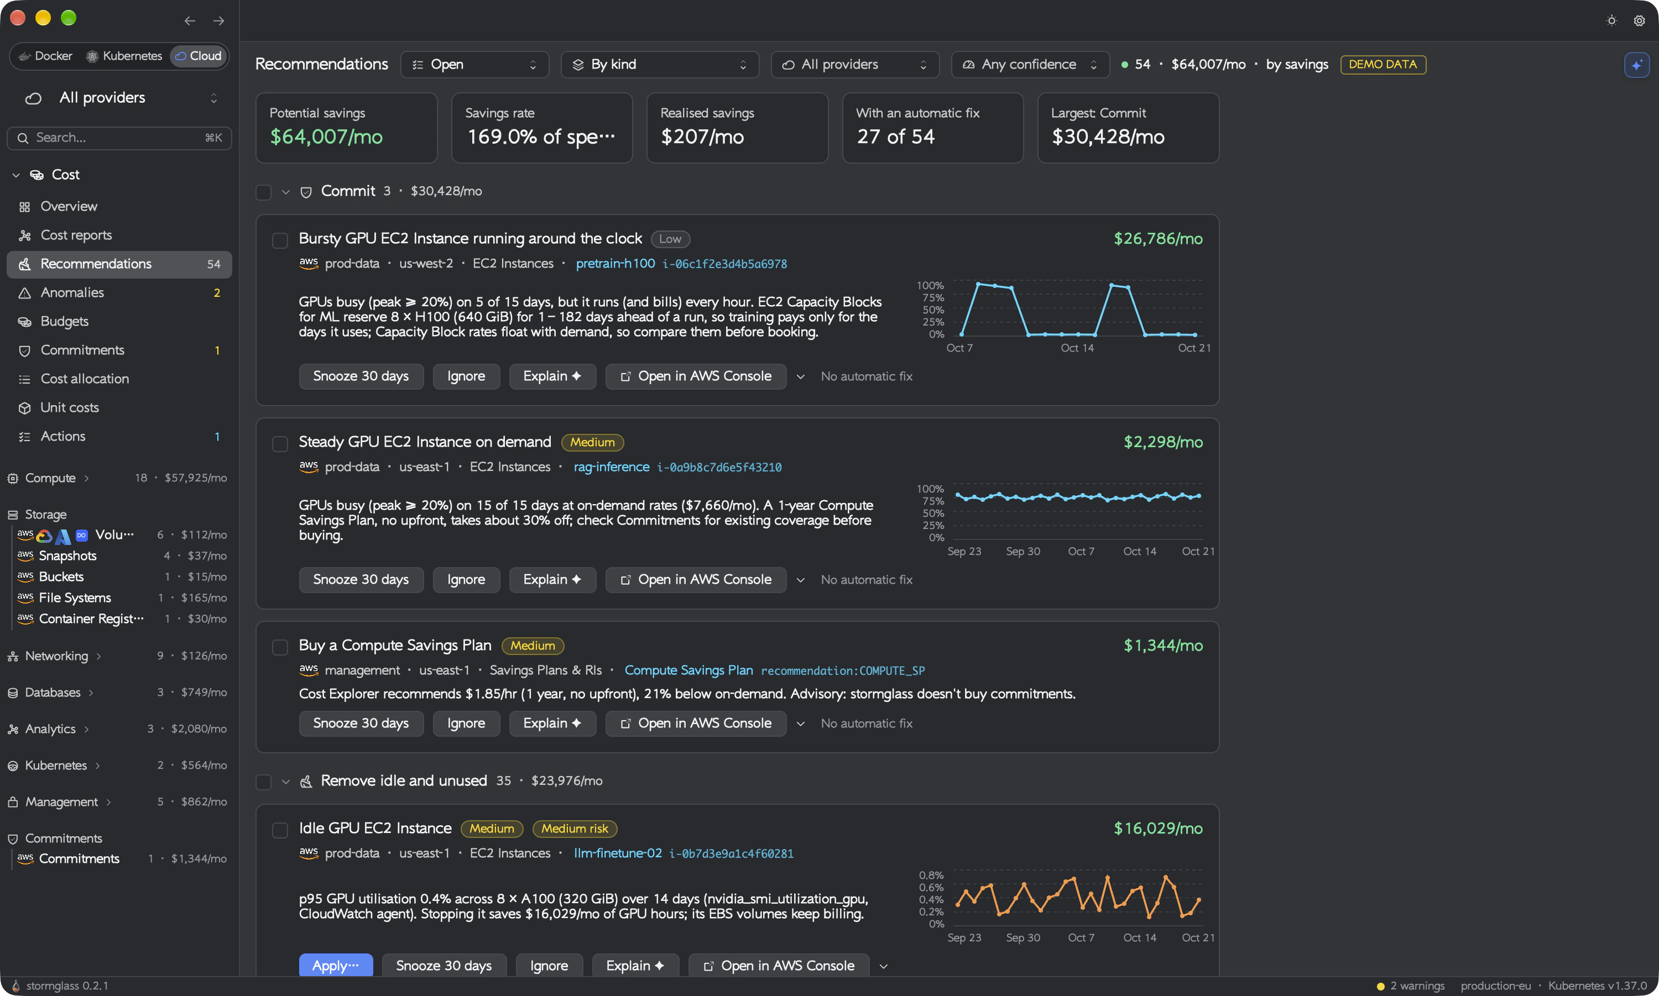Click the Budgets icon in sidebar

click(25, 322)
